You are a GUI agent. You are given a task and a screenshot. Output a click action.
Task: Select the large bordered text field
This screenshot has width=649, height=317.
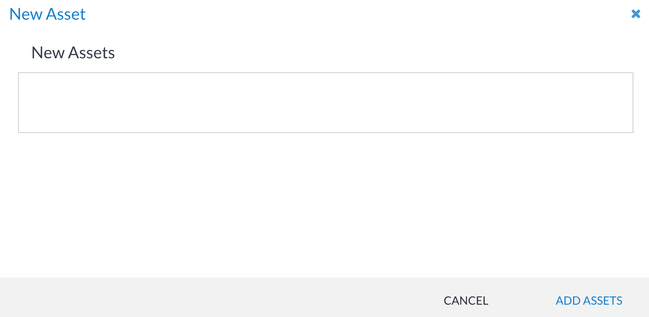pos(325,103)
